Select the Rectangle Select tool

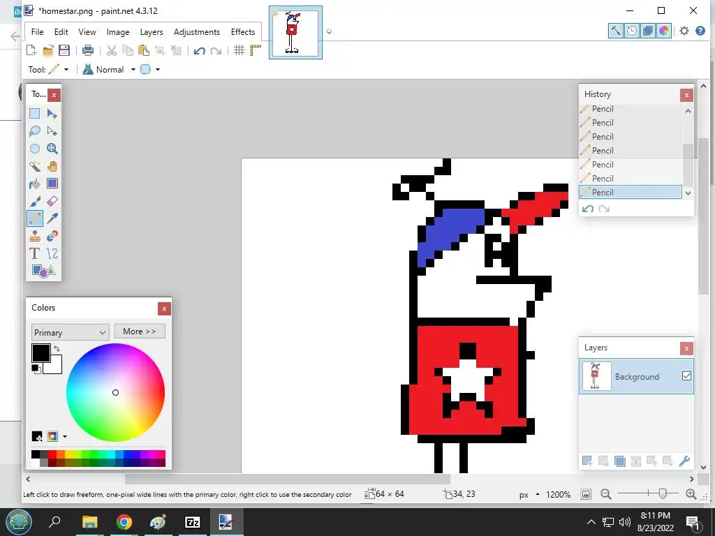[x=35, y=114]
